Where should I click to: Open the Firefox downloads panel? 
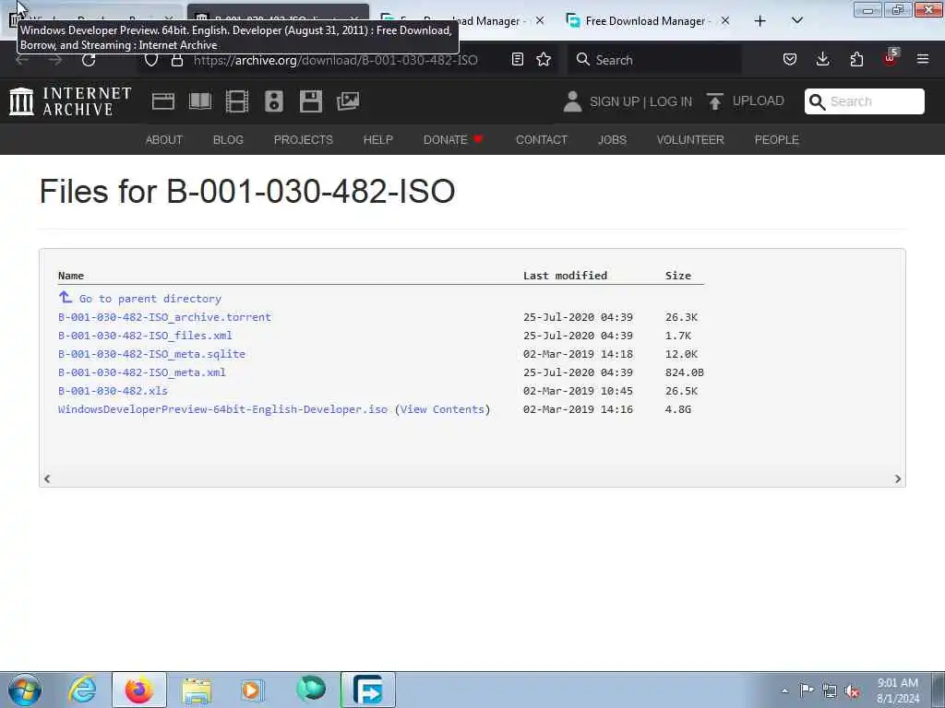pyautogui.click(x=822, y=59)
